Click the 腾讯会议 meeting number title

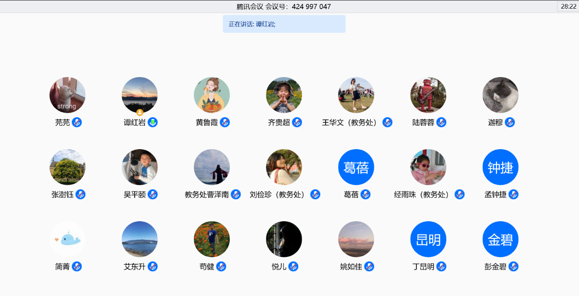(284, 6)
